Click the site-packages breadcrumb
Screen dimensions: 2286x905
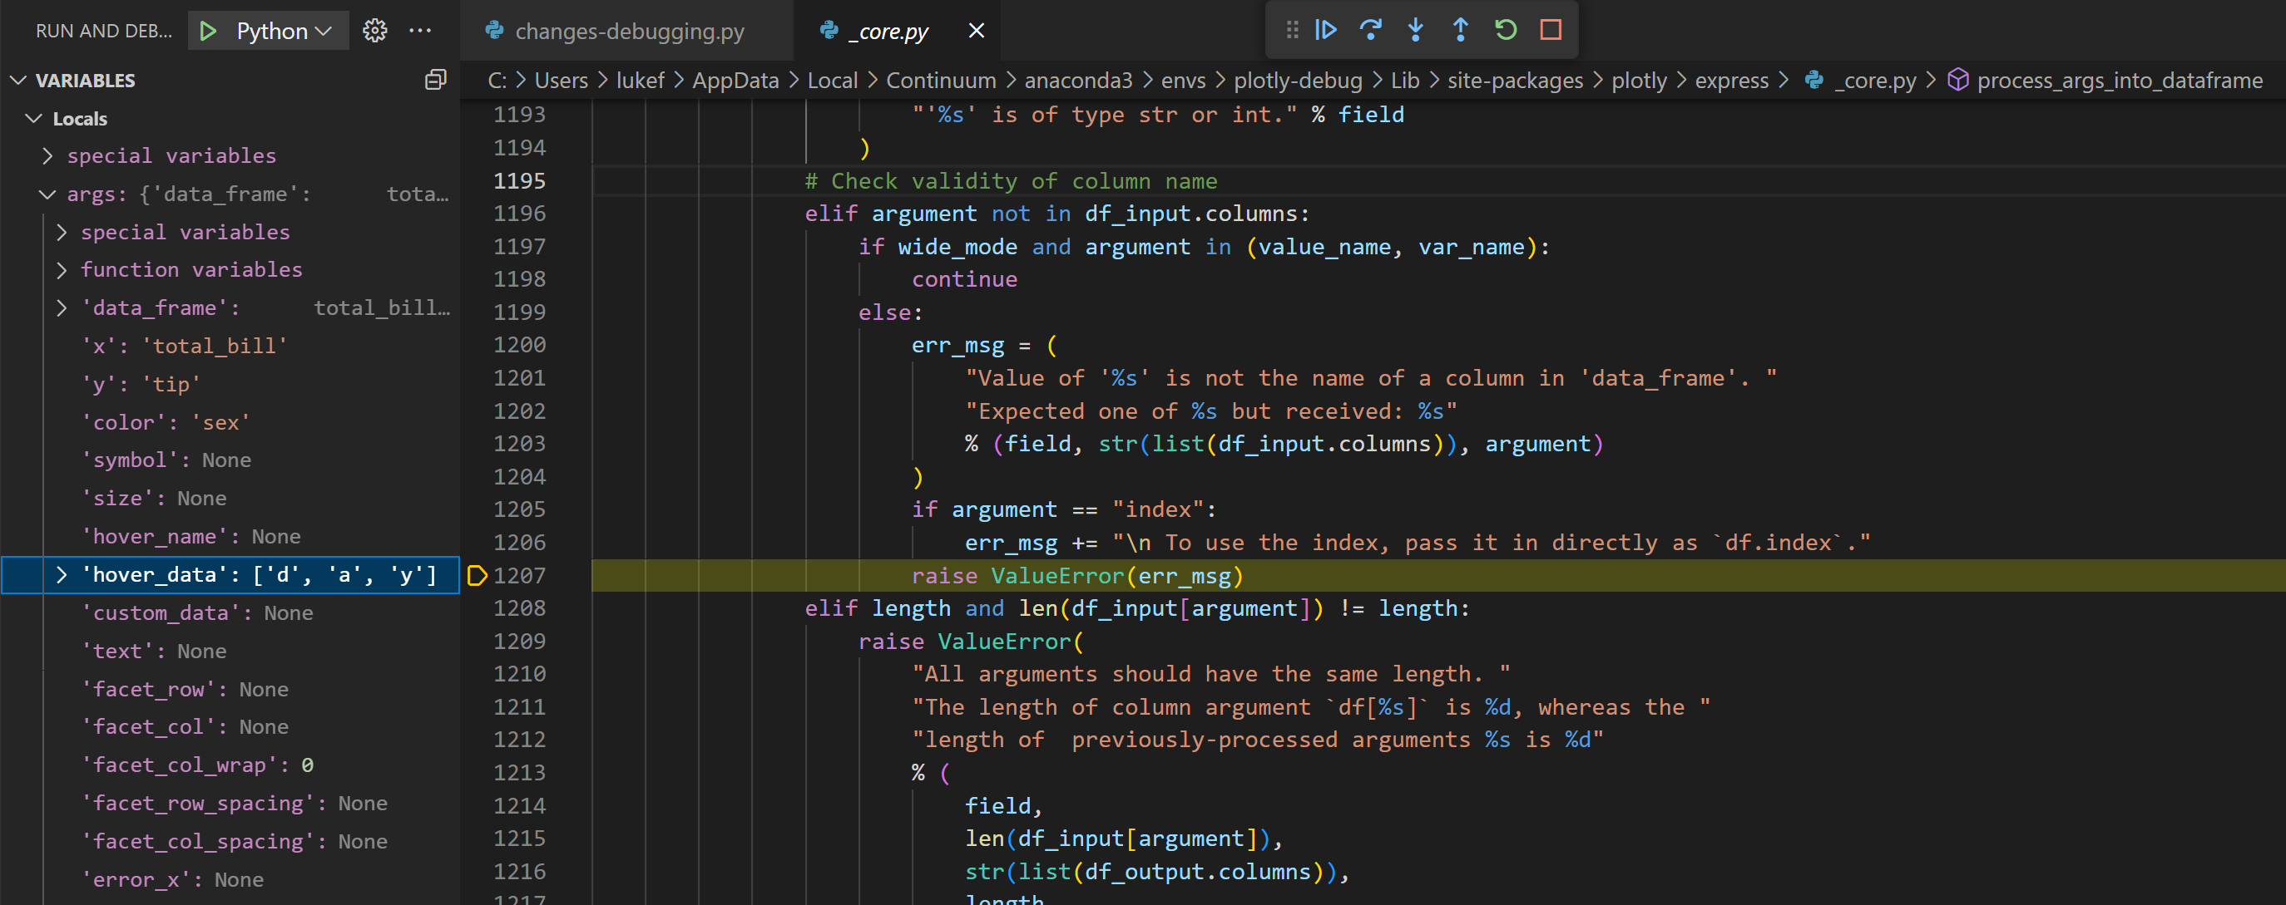pyautogui.click(x=1515, y=81)
